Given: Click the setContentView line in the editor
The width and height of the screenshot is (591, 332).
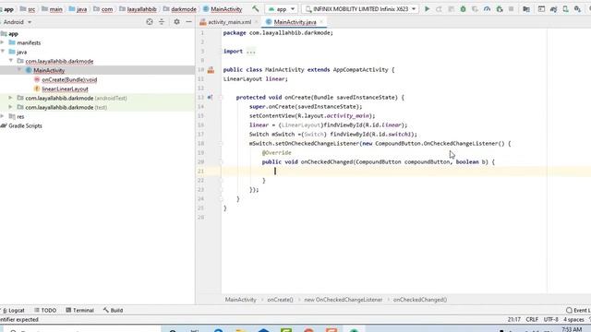Looking at the screenshot, I should click(312, 115).
